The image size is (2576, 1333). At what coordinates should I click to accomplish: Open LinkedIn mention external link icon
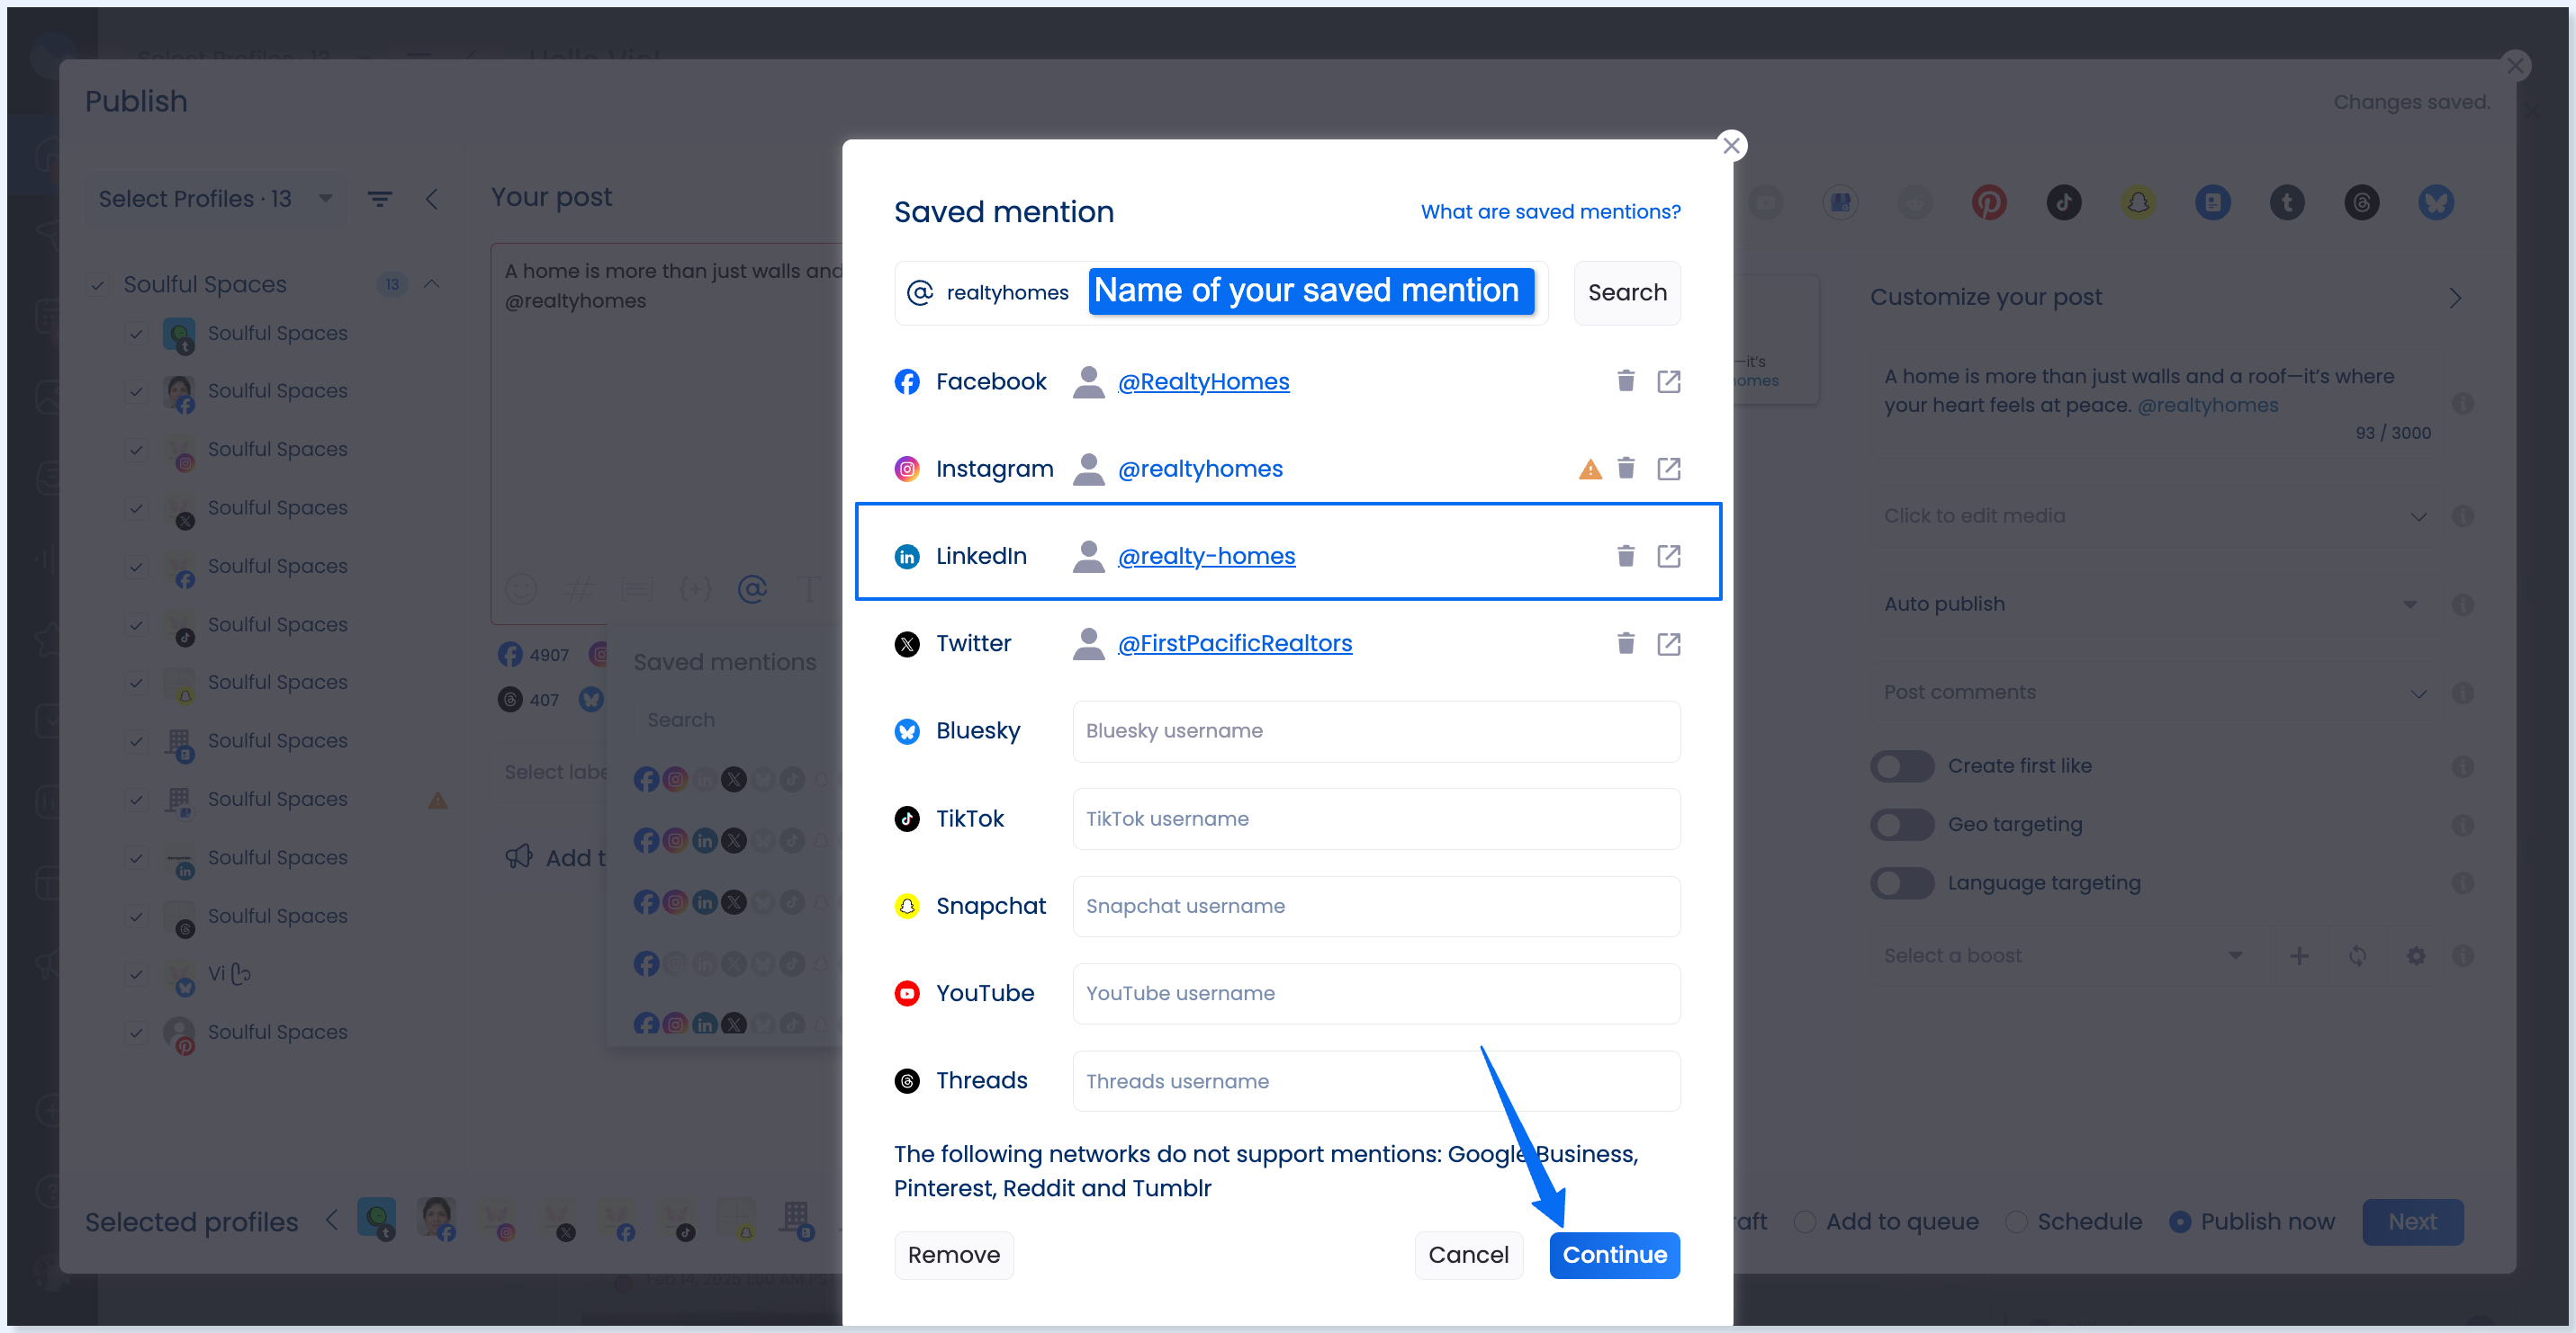pos(1668,556)
